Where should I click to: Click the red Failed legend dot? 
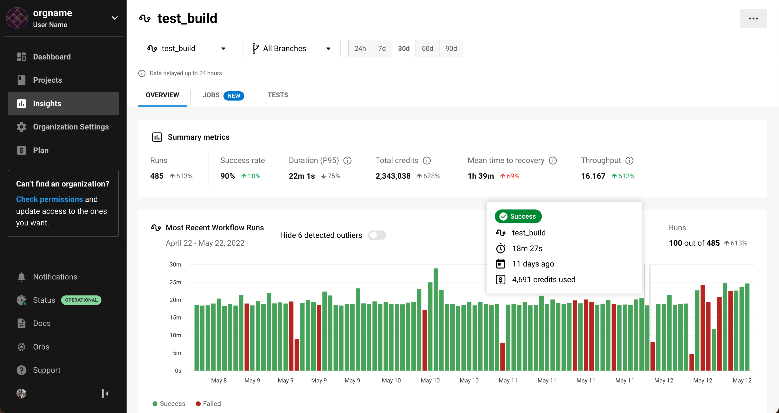tap(198, 404)
